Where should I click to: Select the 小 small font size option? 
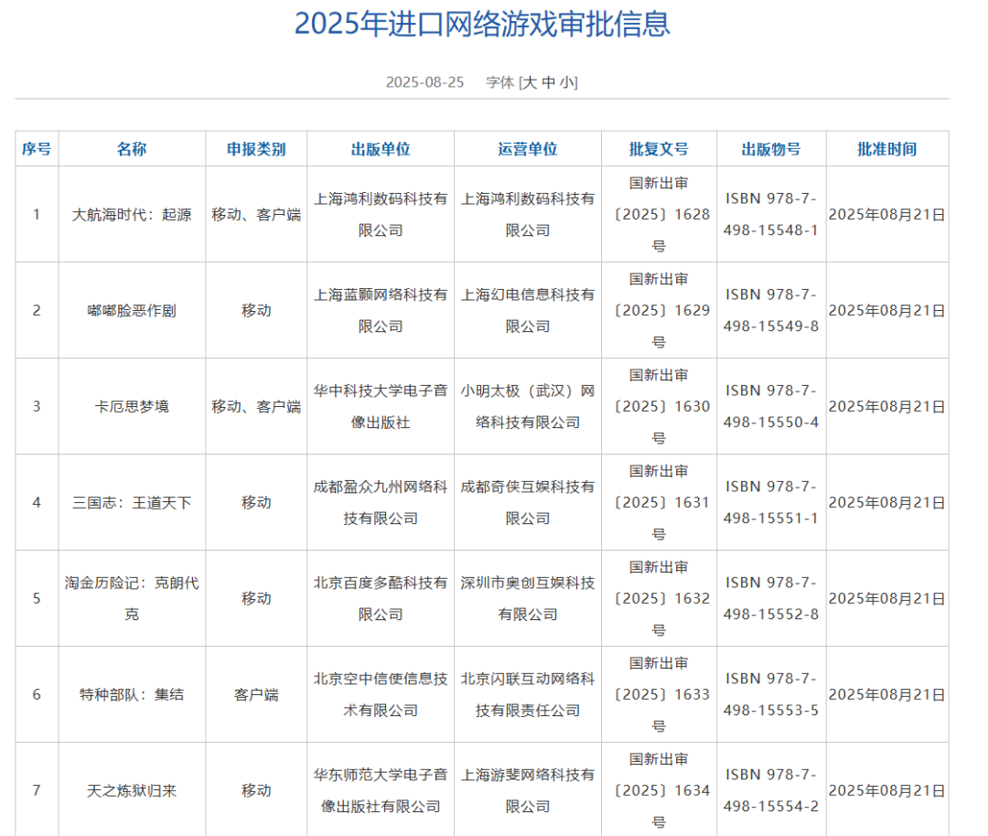click(567, 82)
